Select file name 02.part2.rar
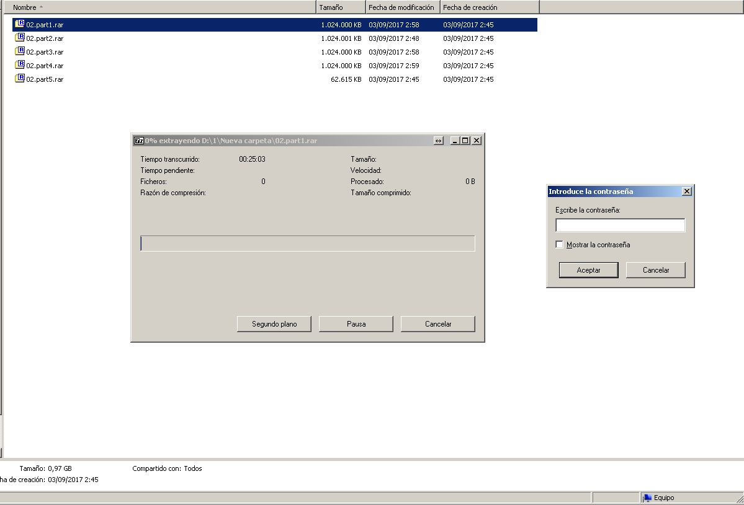Viewport: 744px width, 505px height. [x=45, y=38]
